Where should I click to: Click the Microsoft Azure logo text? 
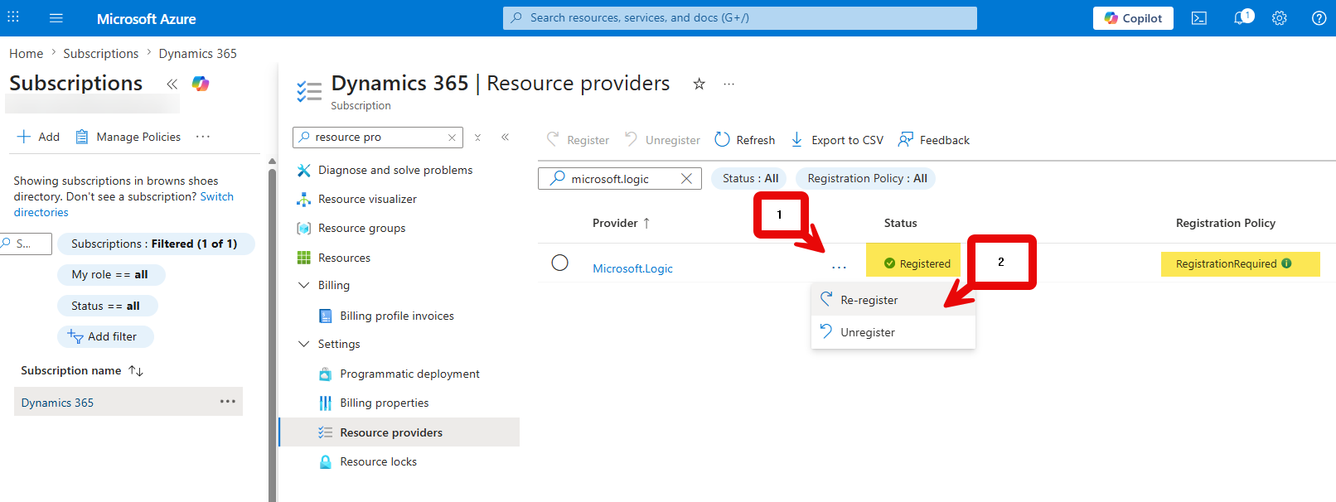[147, 18]
